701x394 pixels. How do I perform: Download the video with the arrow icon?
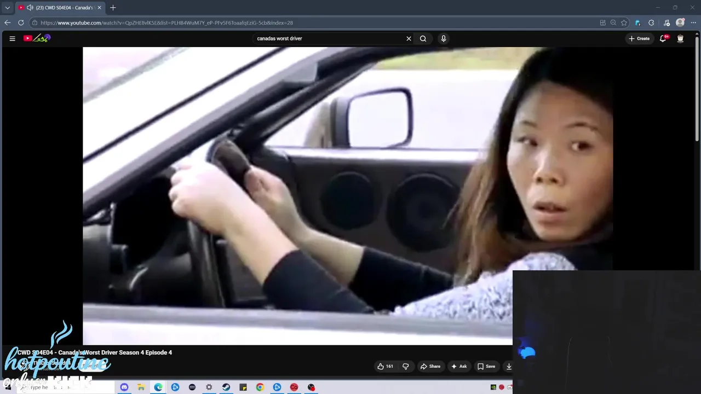tap(509, 367)
